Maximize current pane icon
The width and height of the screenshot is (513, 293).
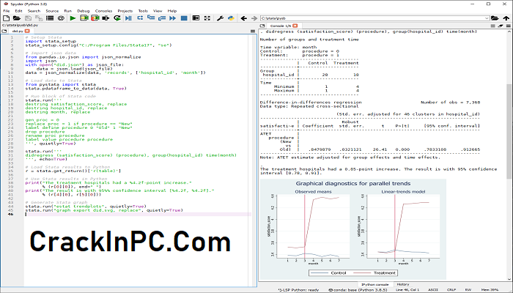click(x=196, y=18)
